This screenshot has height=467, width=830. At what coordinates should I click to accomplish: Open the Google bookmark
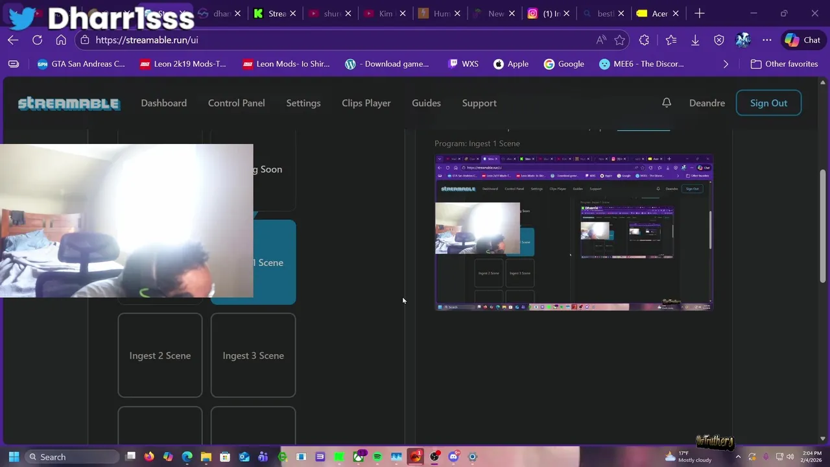(x=564, y=64)
